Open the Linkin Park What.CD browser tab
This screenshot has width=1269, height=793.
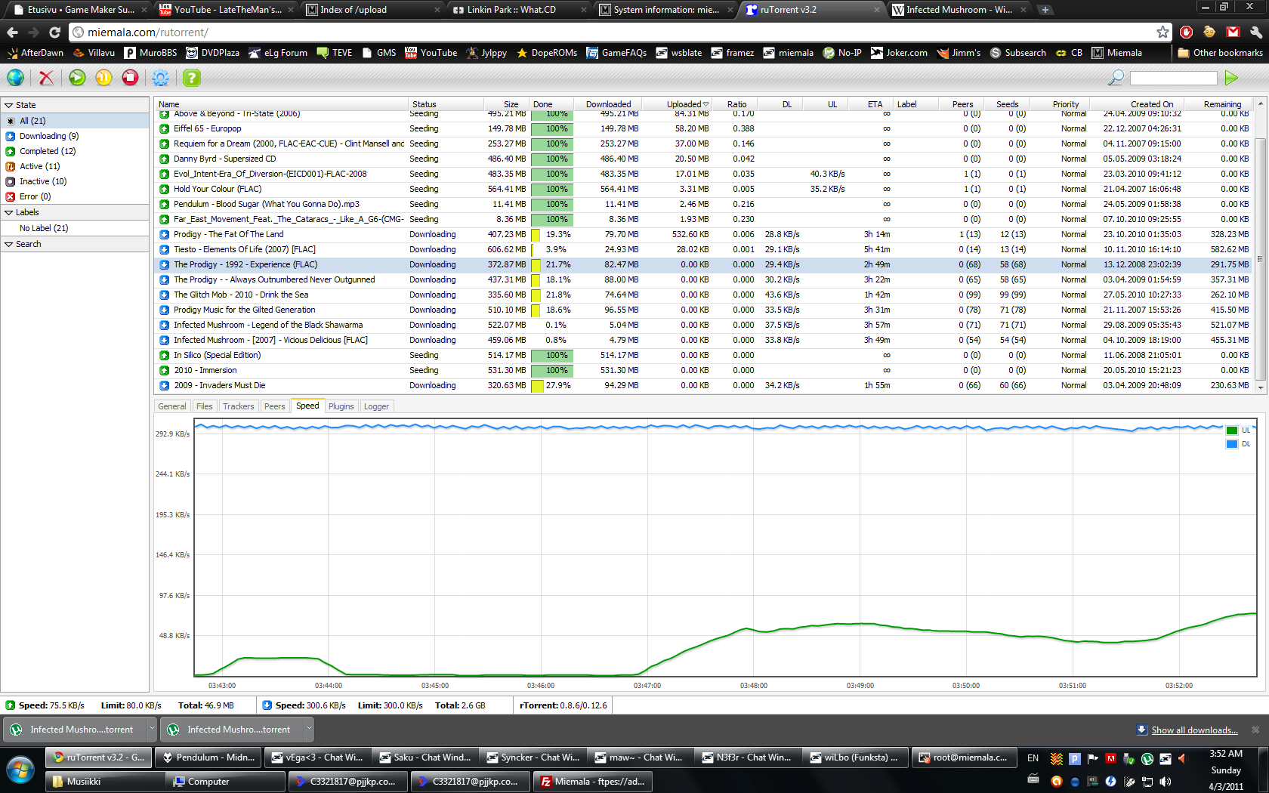(521, 10)
